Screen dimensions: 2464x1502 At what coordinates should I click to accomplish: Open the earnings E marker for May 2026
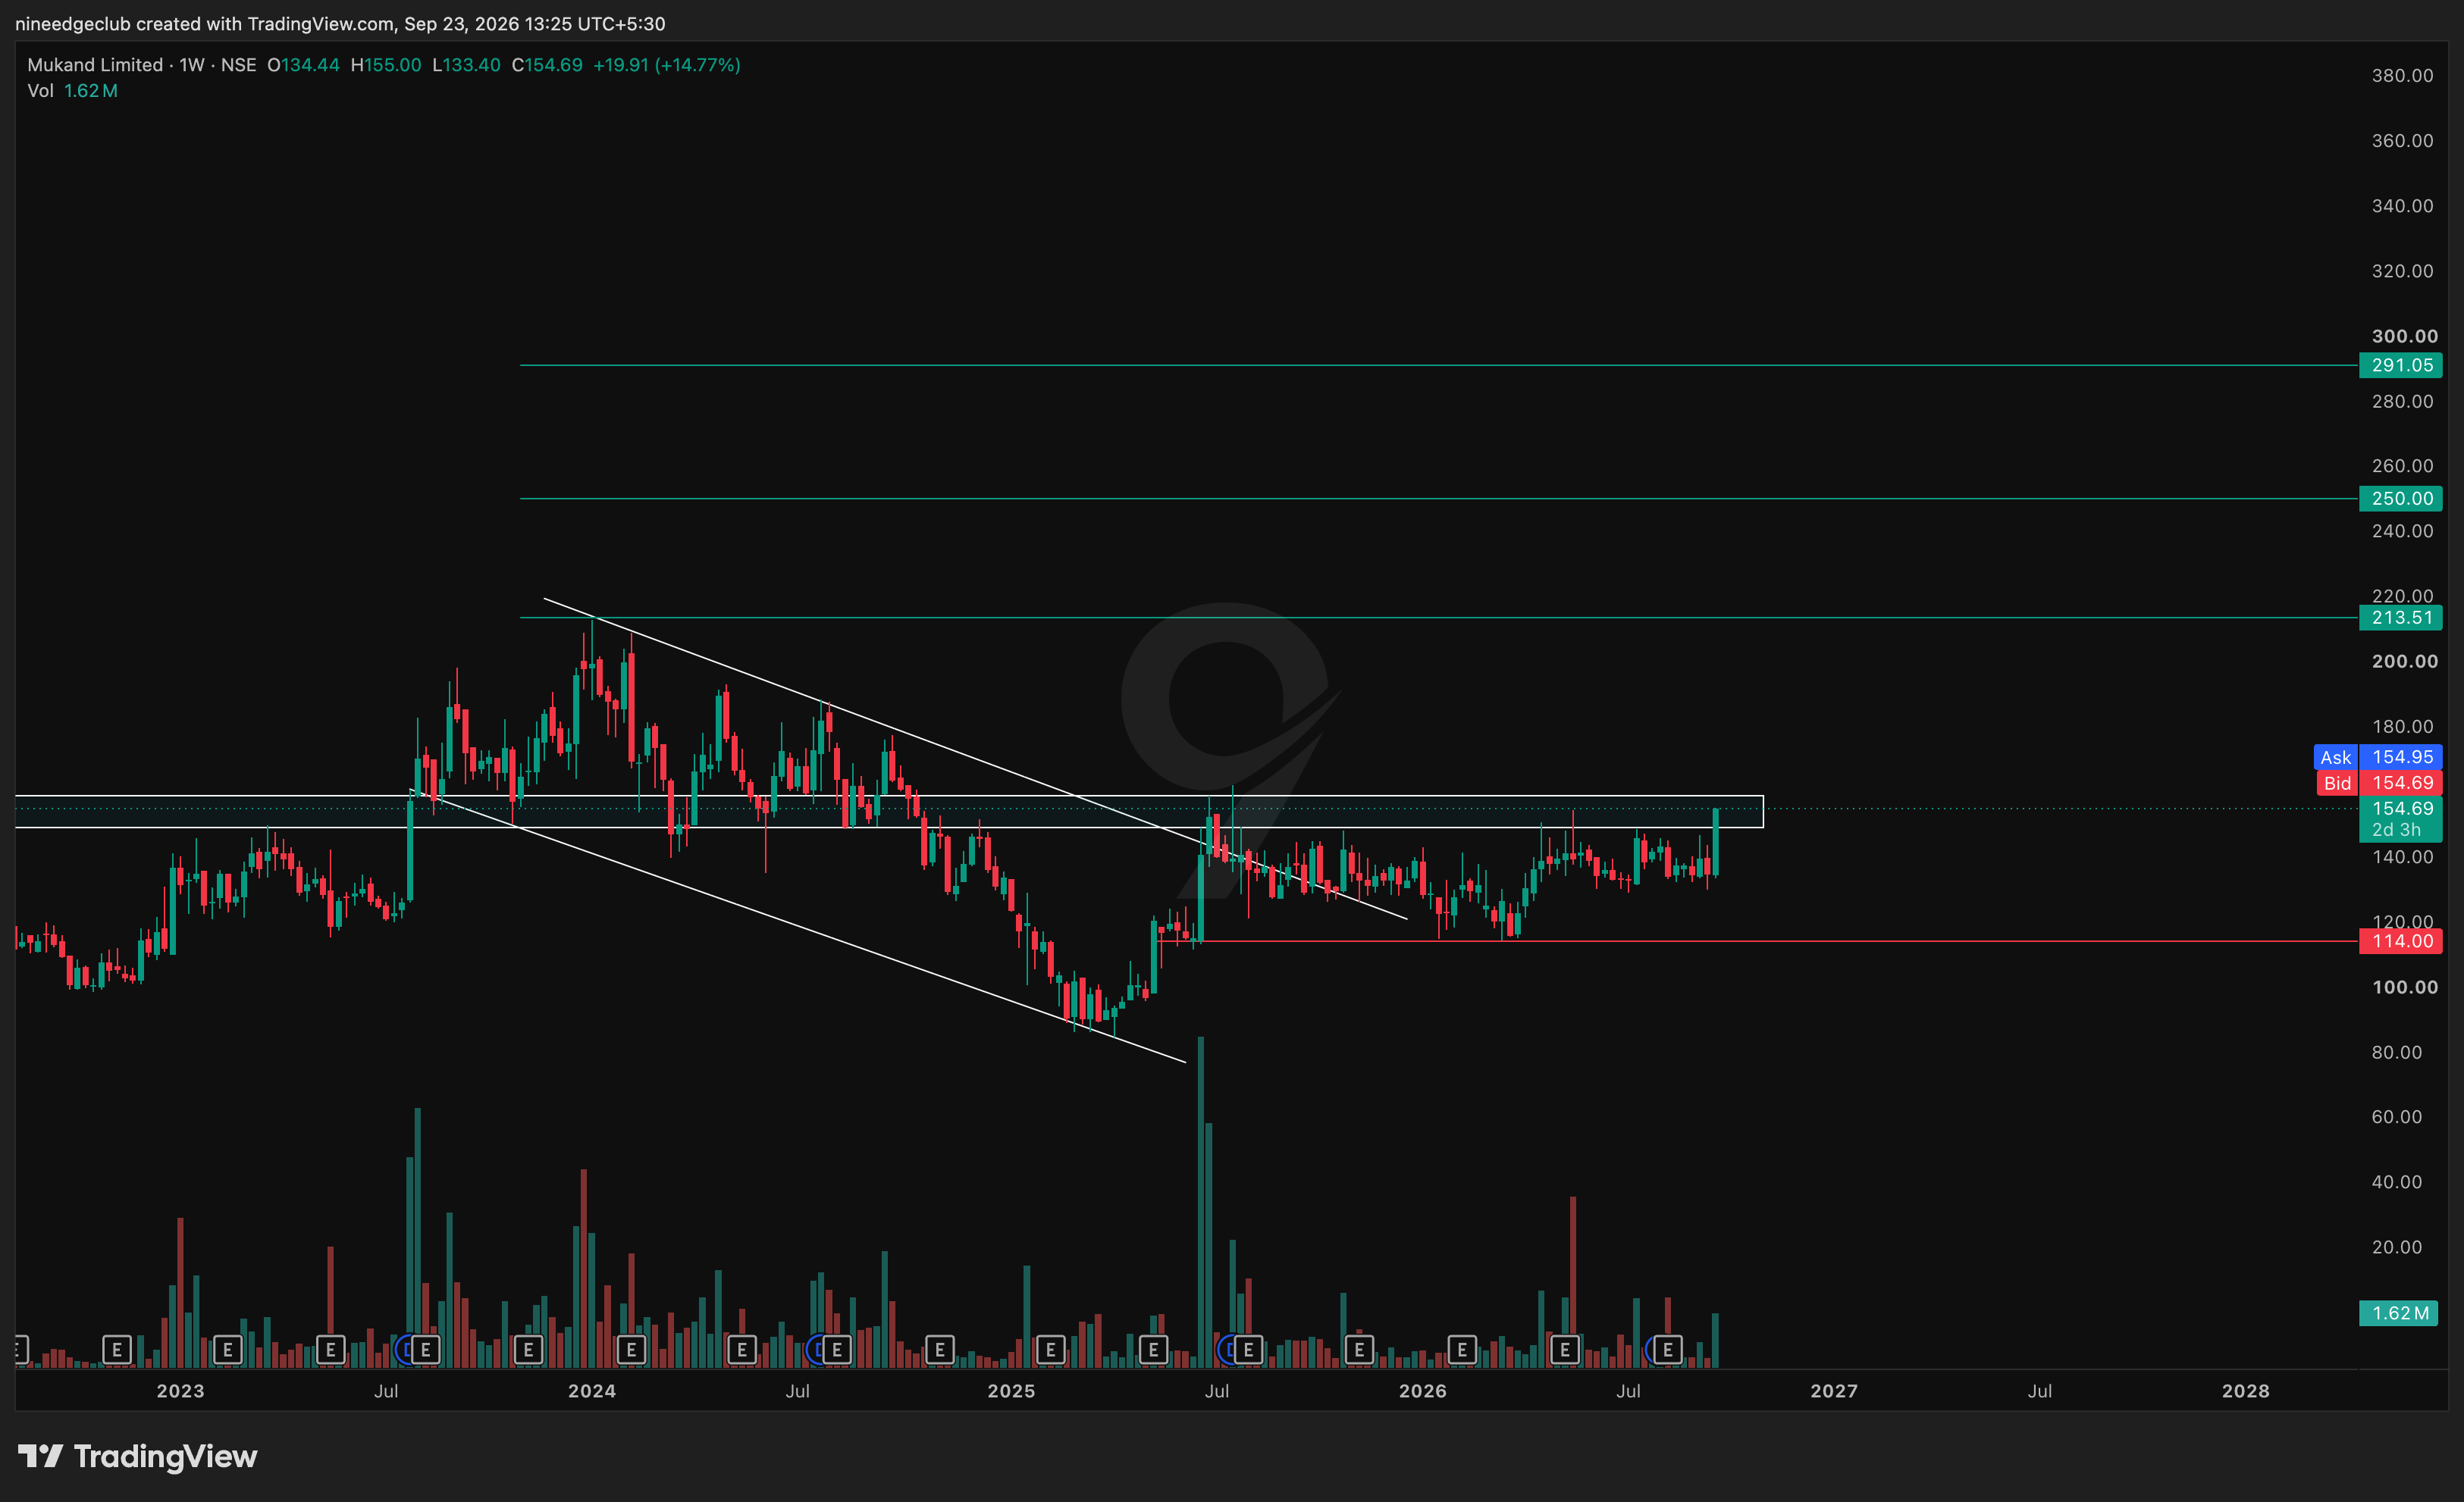[1565, 1350]
